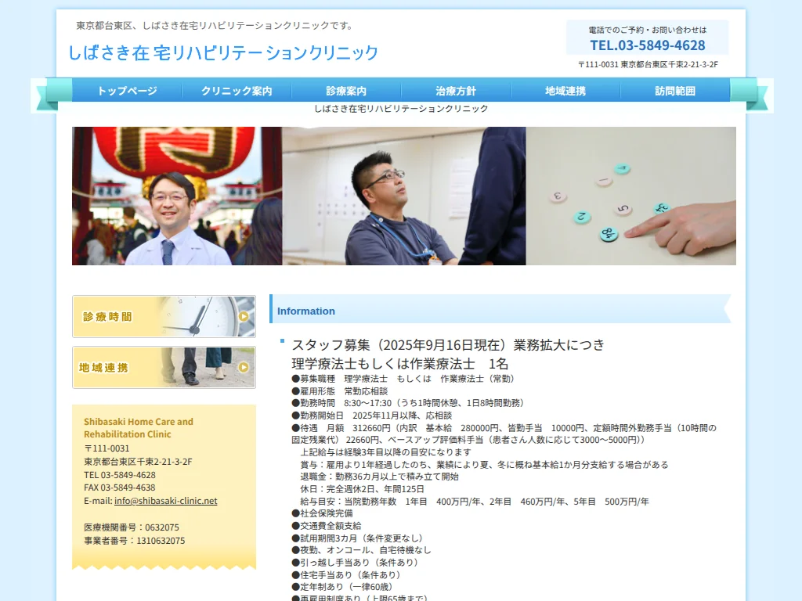Image resolution: width=802 pixels, height=601 pixels.
Task: Click the しばさき在宅リハビリテーションクリニック site title
Action: click(x=223, y=52)
